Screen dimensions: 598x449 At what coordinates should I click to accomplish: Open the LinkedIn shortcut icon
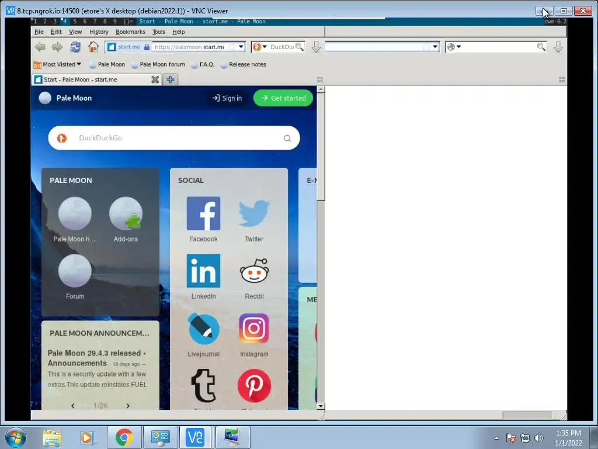coord(203,271)
